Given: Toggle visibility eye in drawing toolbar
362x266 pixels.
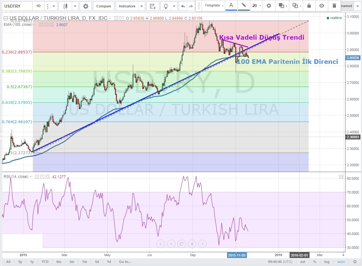Looking at the screenshot, I should 322,6.
